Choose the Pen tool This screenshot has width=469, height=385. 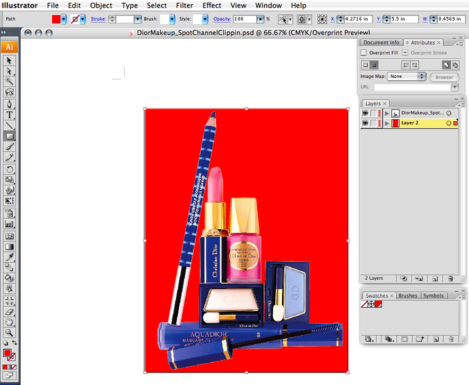[10, 103]
